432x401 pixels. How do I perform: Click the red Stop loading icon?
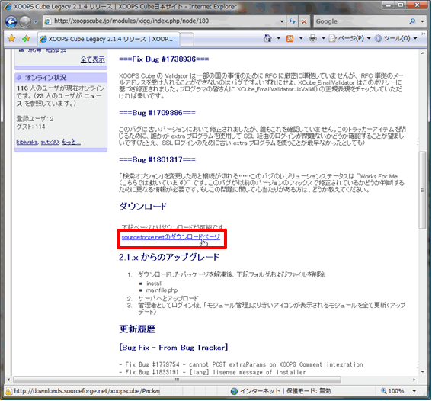tap(304, 21)
